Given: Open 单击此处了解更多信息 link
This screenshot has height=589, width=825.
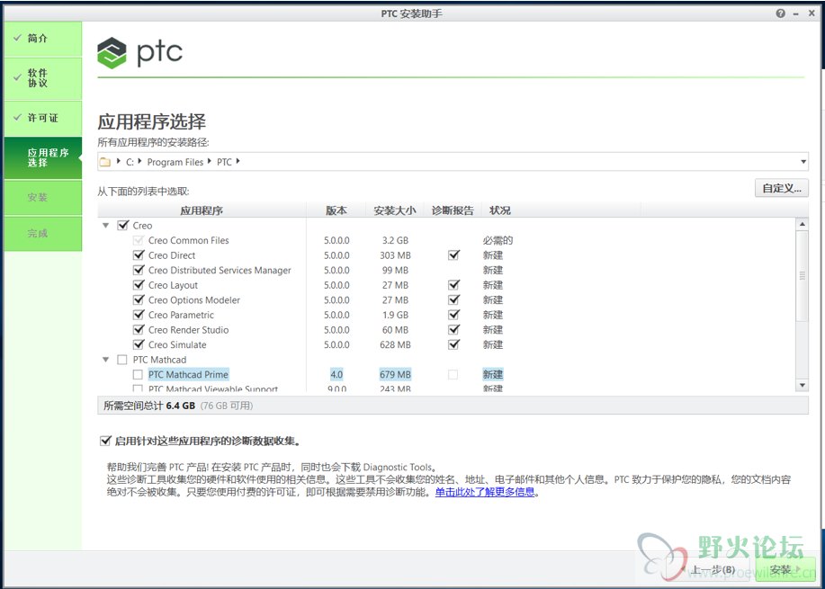Looking at the screenshot, I should pyautogui.click(x=485, y=493).
